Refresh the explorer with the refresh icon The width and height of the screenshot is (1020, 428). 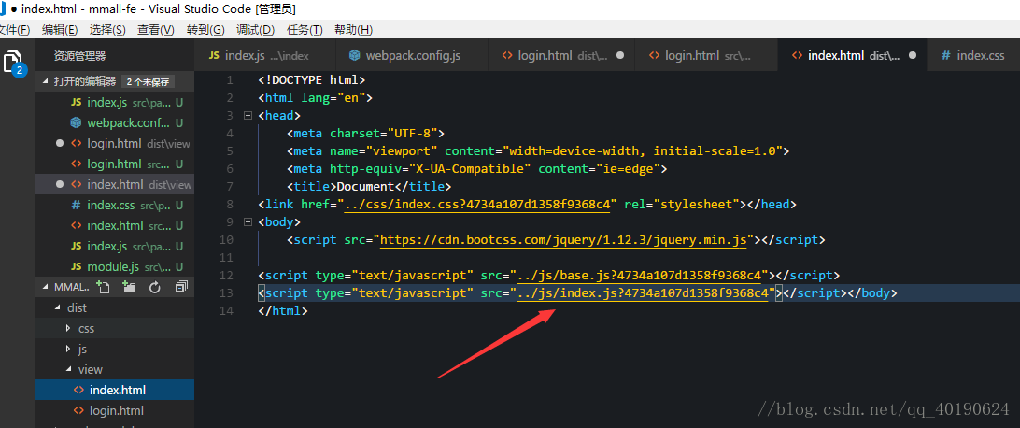coord(155,287)
